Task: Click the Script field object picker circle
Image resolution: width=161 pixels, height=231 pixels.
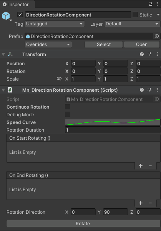Action: [x=157, y=99]
